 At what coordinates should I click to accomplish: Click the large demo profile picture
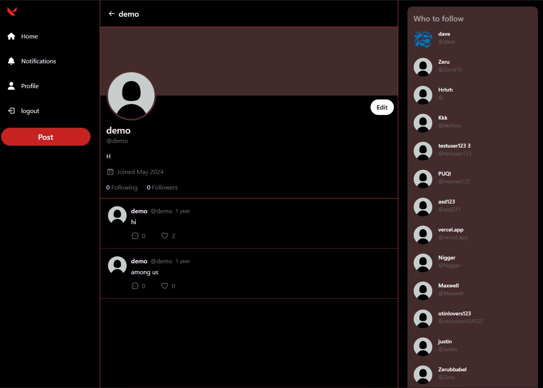coord(131,96)
